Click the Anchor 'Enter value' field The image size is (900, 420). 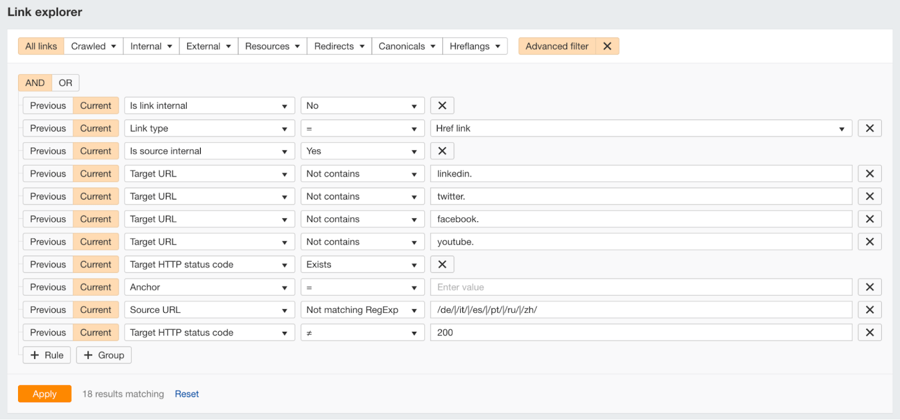(x=641, y=287)
